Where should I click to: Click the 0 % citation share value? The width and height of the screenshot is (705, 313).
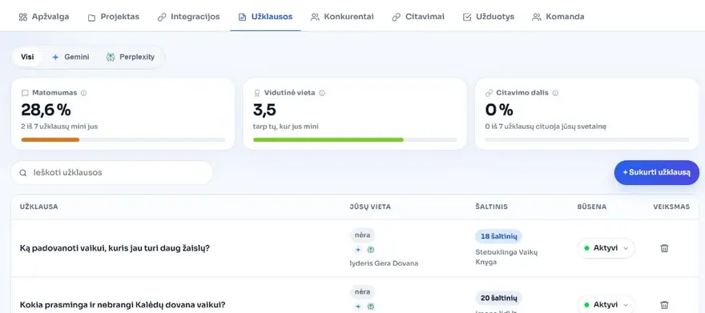point(499,110)
